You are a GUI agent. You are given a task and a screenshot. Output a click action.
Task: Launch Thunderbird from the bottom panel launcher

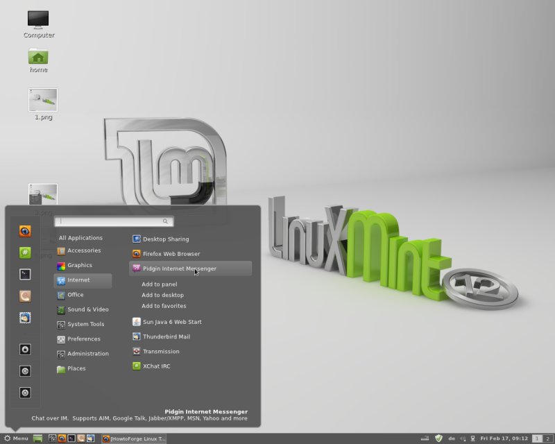[91, 438]
